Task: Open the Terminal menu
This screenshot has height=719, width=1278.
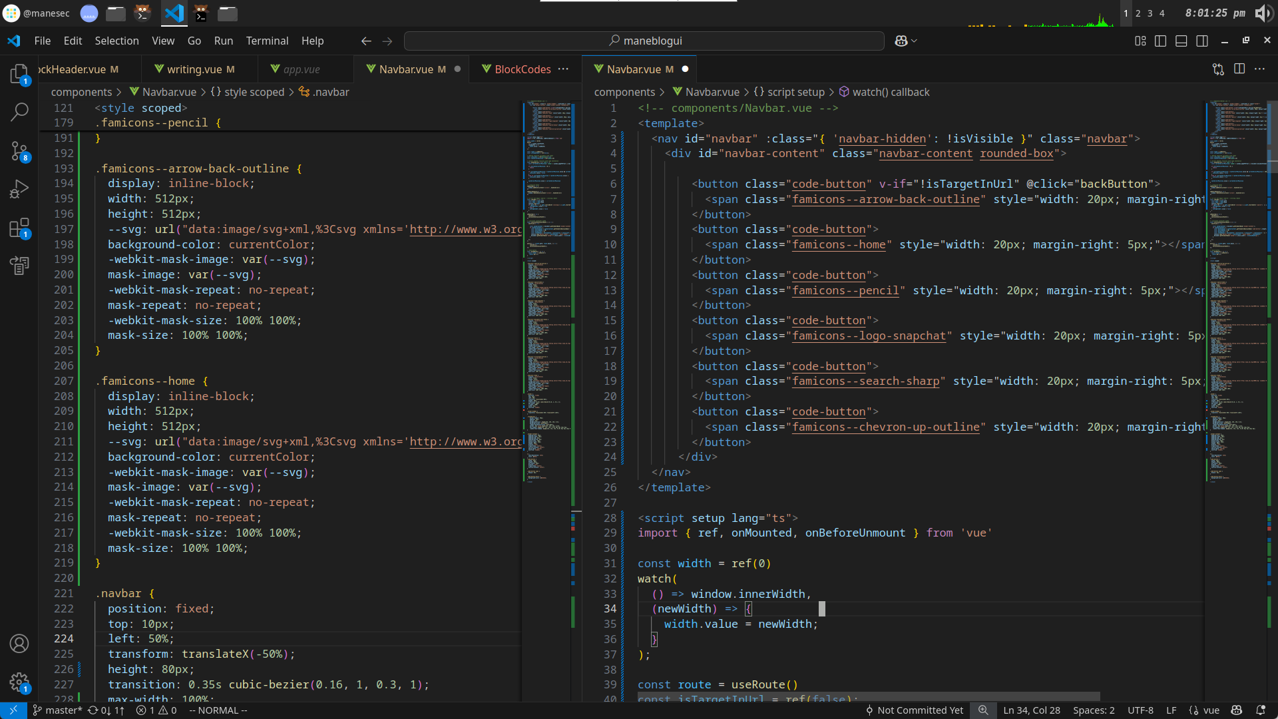Action: coord(267,41)
